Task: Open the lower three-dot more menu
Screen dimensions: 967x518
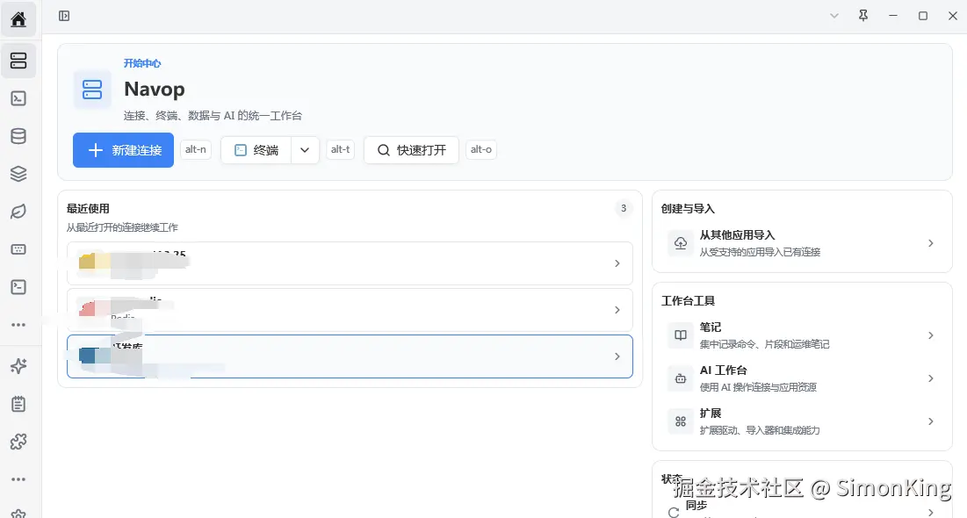Action: coord(18,479)
